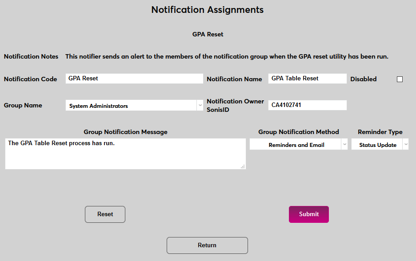Click the Disabled label text
Viewport: 416px width, 261px height.
363,79
